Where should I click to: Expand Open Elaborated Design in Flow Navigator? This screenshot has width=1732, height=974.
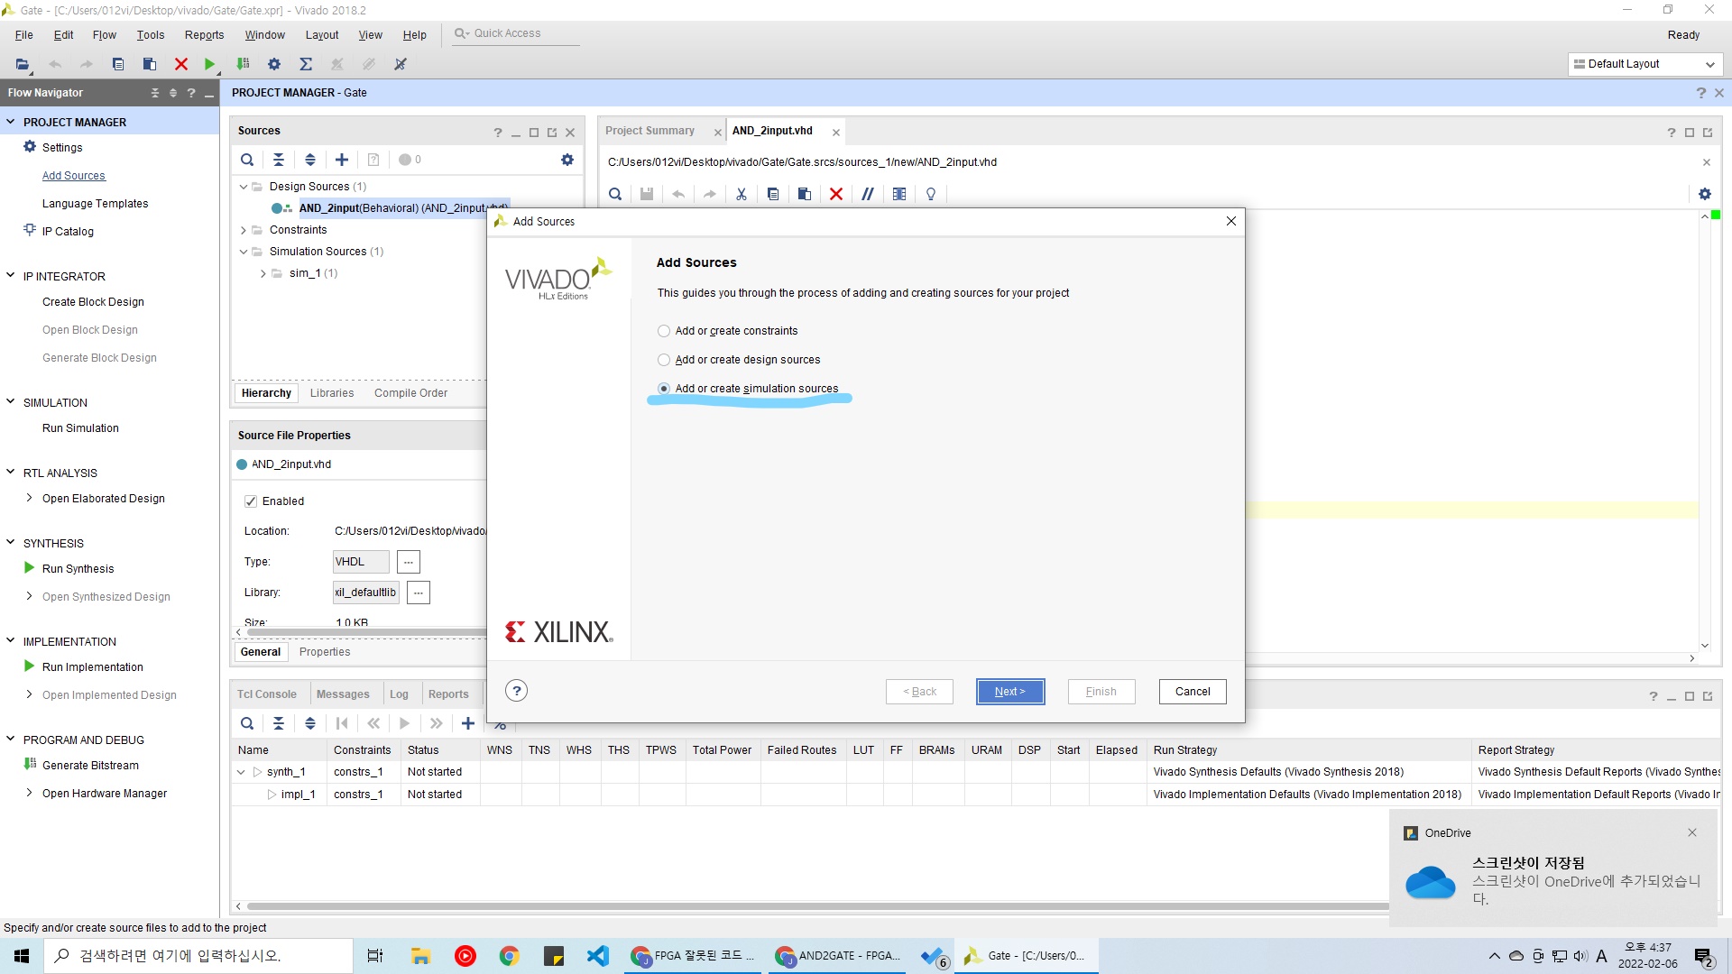click(29, 498)
